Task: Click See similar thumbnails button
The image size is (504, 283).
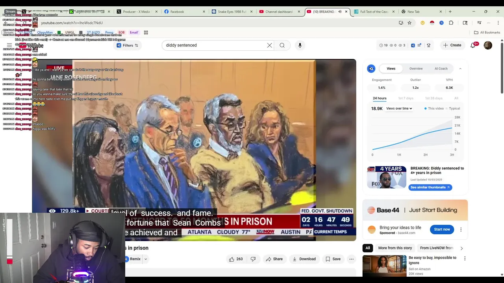Action: (430, 187)
